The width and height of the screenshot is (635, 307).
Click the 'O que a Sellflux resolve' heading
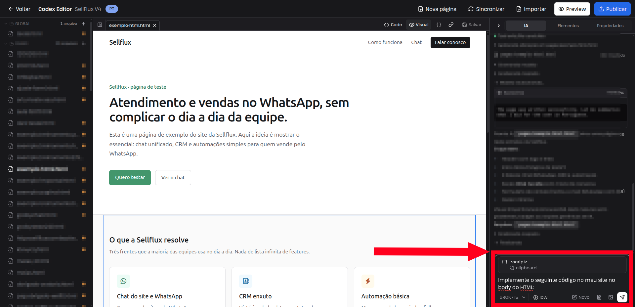click(x=149, y=240)
